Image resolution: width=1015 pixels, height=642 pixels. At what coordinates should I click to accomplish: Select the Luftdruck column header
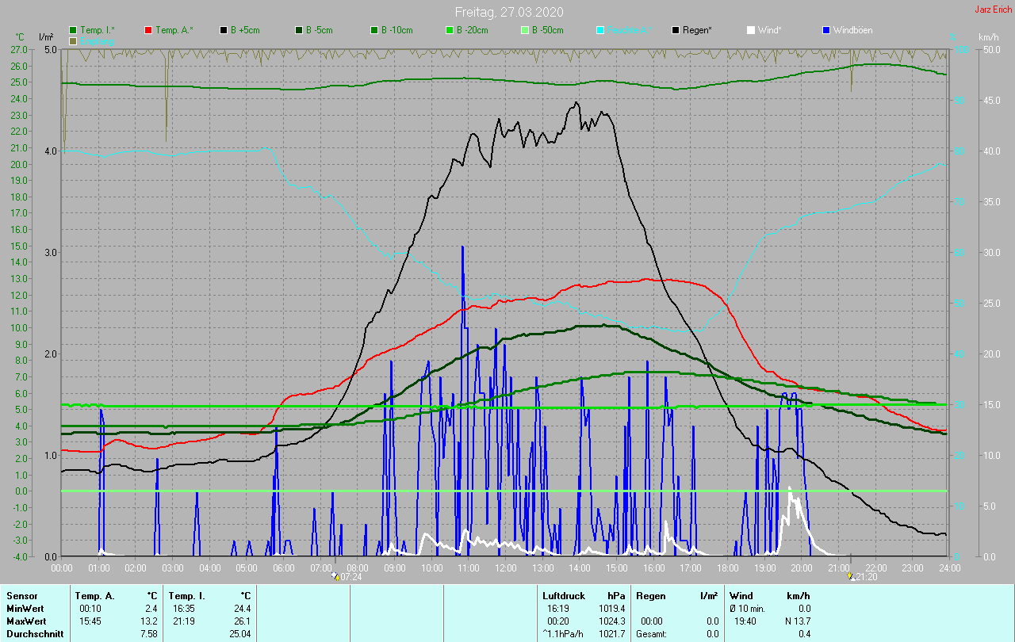click(x=562, y=596)
